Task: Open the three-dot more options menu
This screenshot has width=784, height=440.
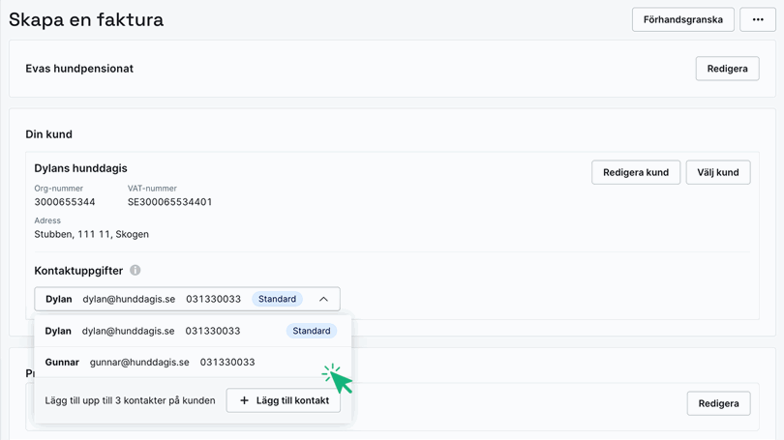Action: pyautogui.click(x=757, y=19)
